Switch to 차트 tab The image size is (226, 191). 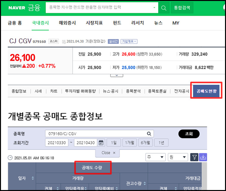click(54, 91)
